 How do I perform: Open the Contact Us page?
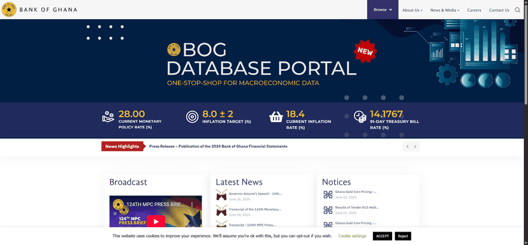coord(499,10)
